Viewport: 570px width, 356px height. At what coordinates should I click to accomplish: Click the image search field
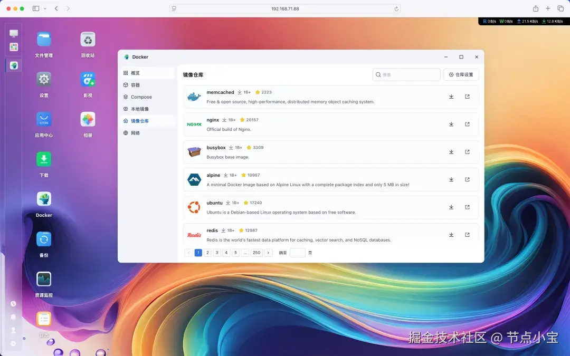tap(406, 74)
